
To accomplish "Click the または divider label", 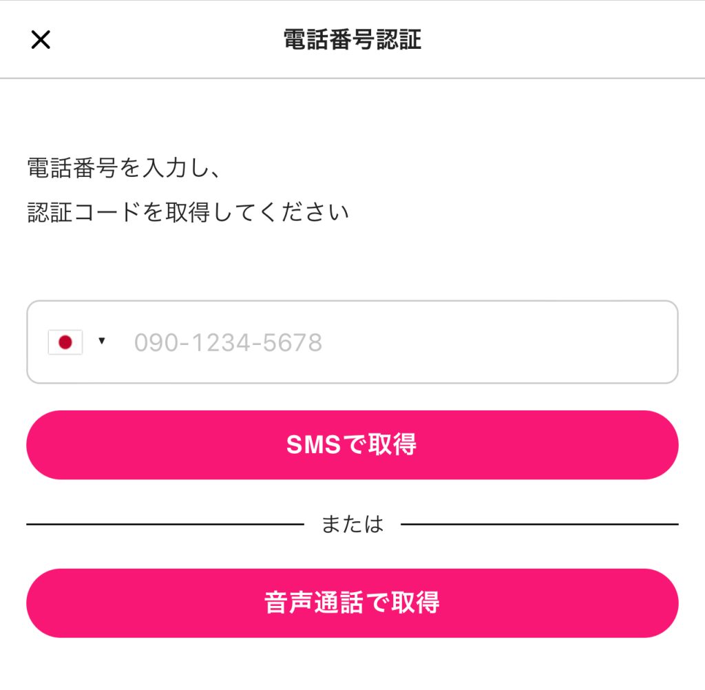I will (x=352, y=525).
